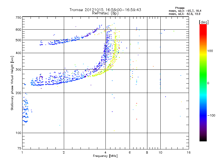Click the 'RwPretec (8p)' subtitle
The width and height of the screenshot is (222, 166).
coord(105,13)
